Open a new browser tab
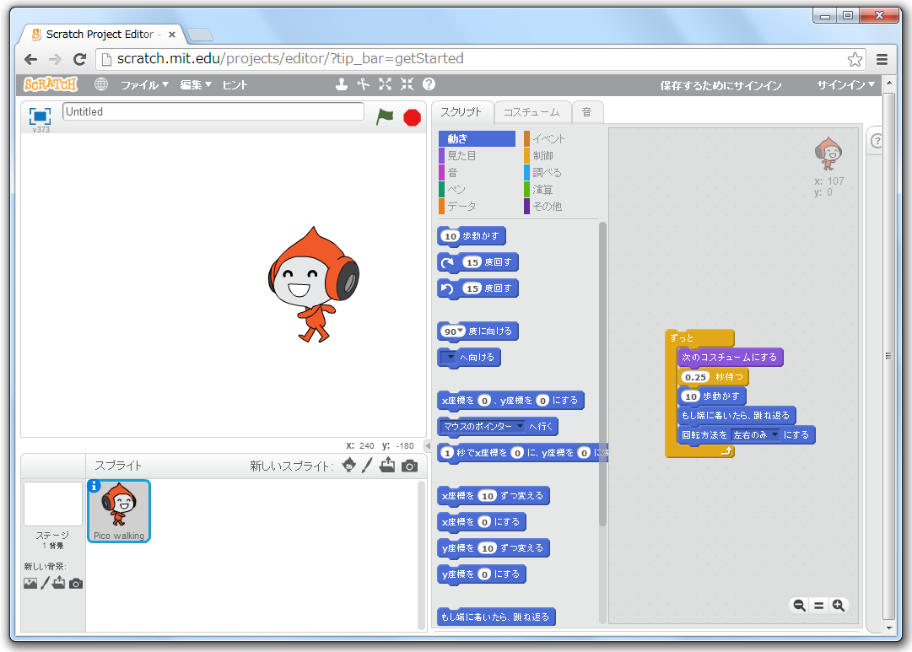This screenshot has width=912, height=652. [199, 35]
